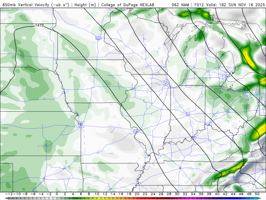Click the "850mb Vertical Velocity" title text

pyautogui.click(x=26, y=5)
